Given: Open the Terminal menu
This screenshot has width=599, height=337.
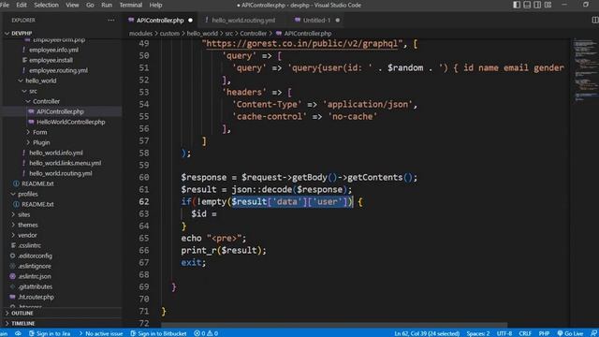Looking at the screenshot, I should pos(131,5).
